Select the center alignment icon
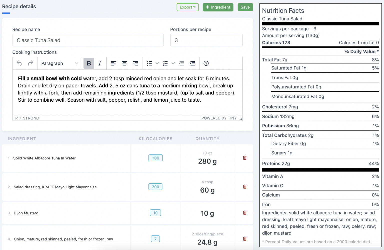The height and width of the screenshot is (250, 384). [124, 63]
